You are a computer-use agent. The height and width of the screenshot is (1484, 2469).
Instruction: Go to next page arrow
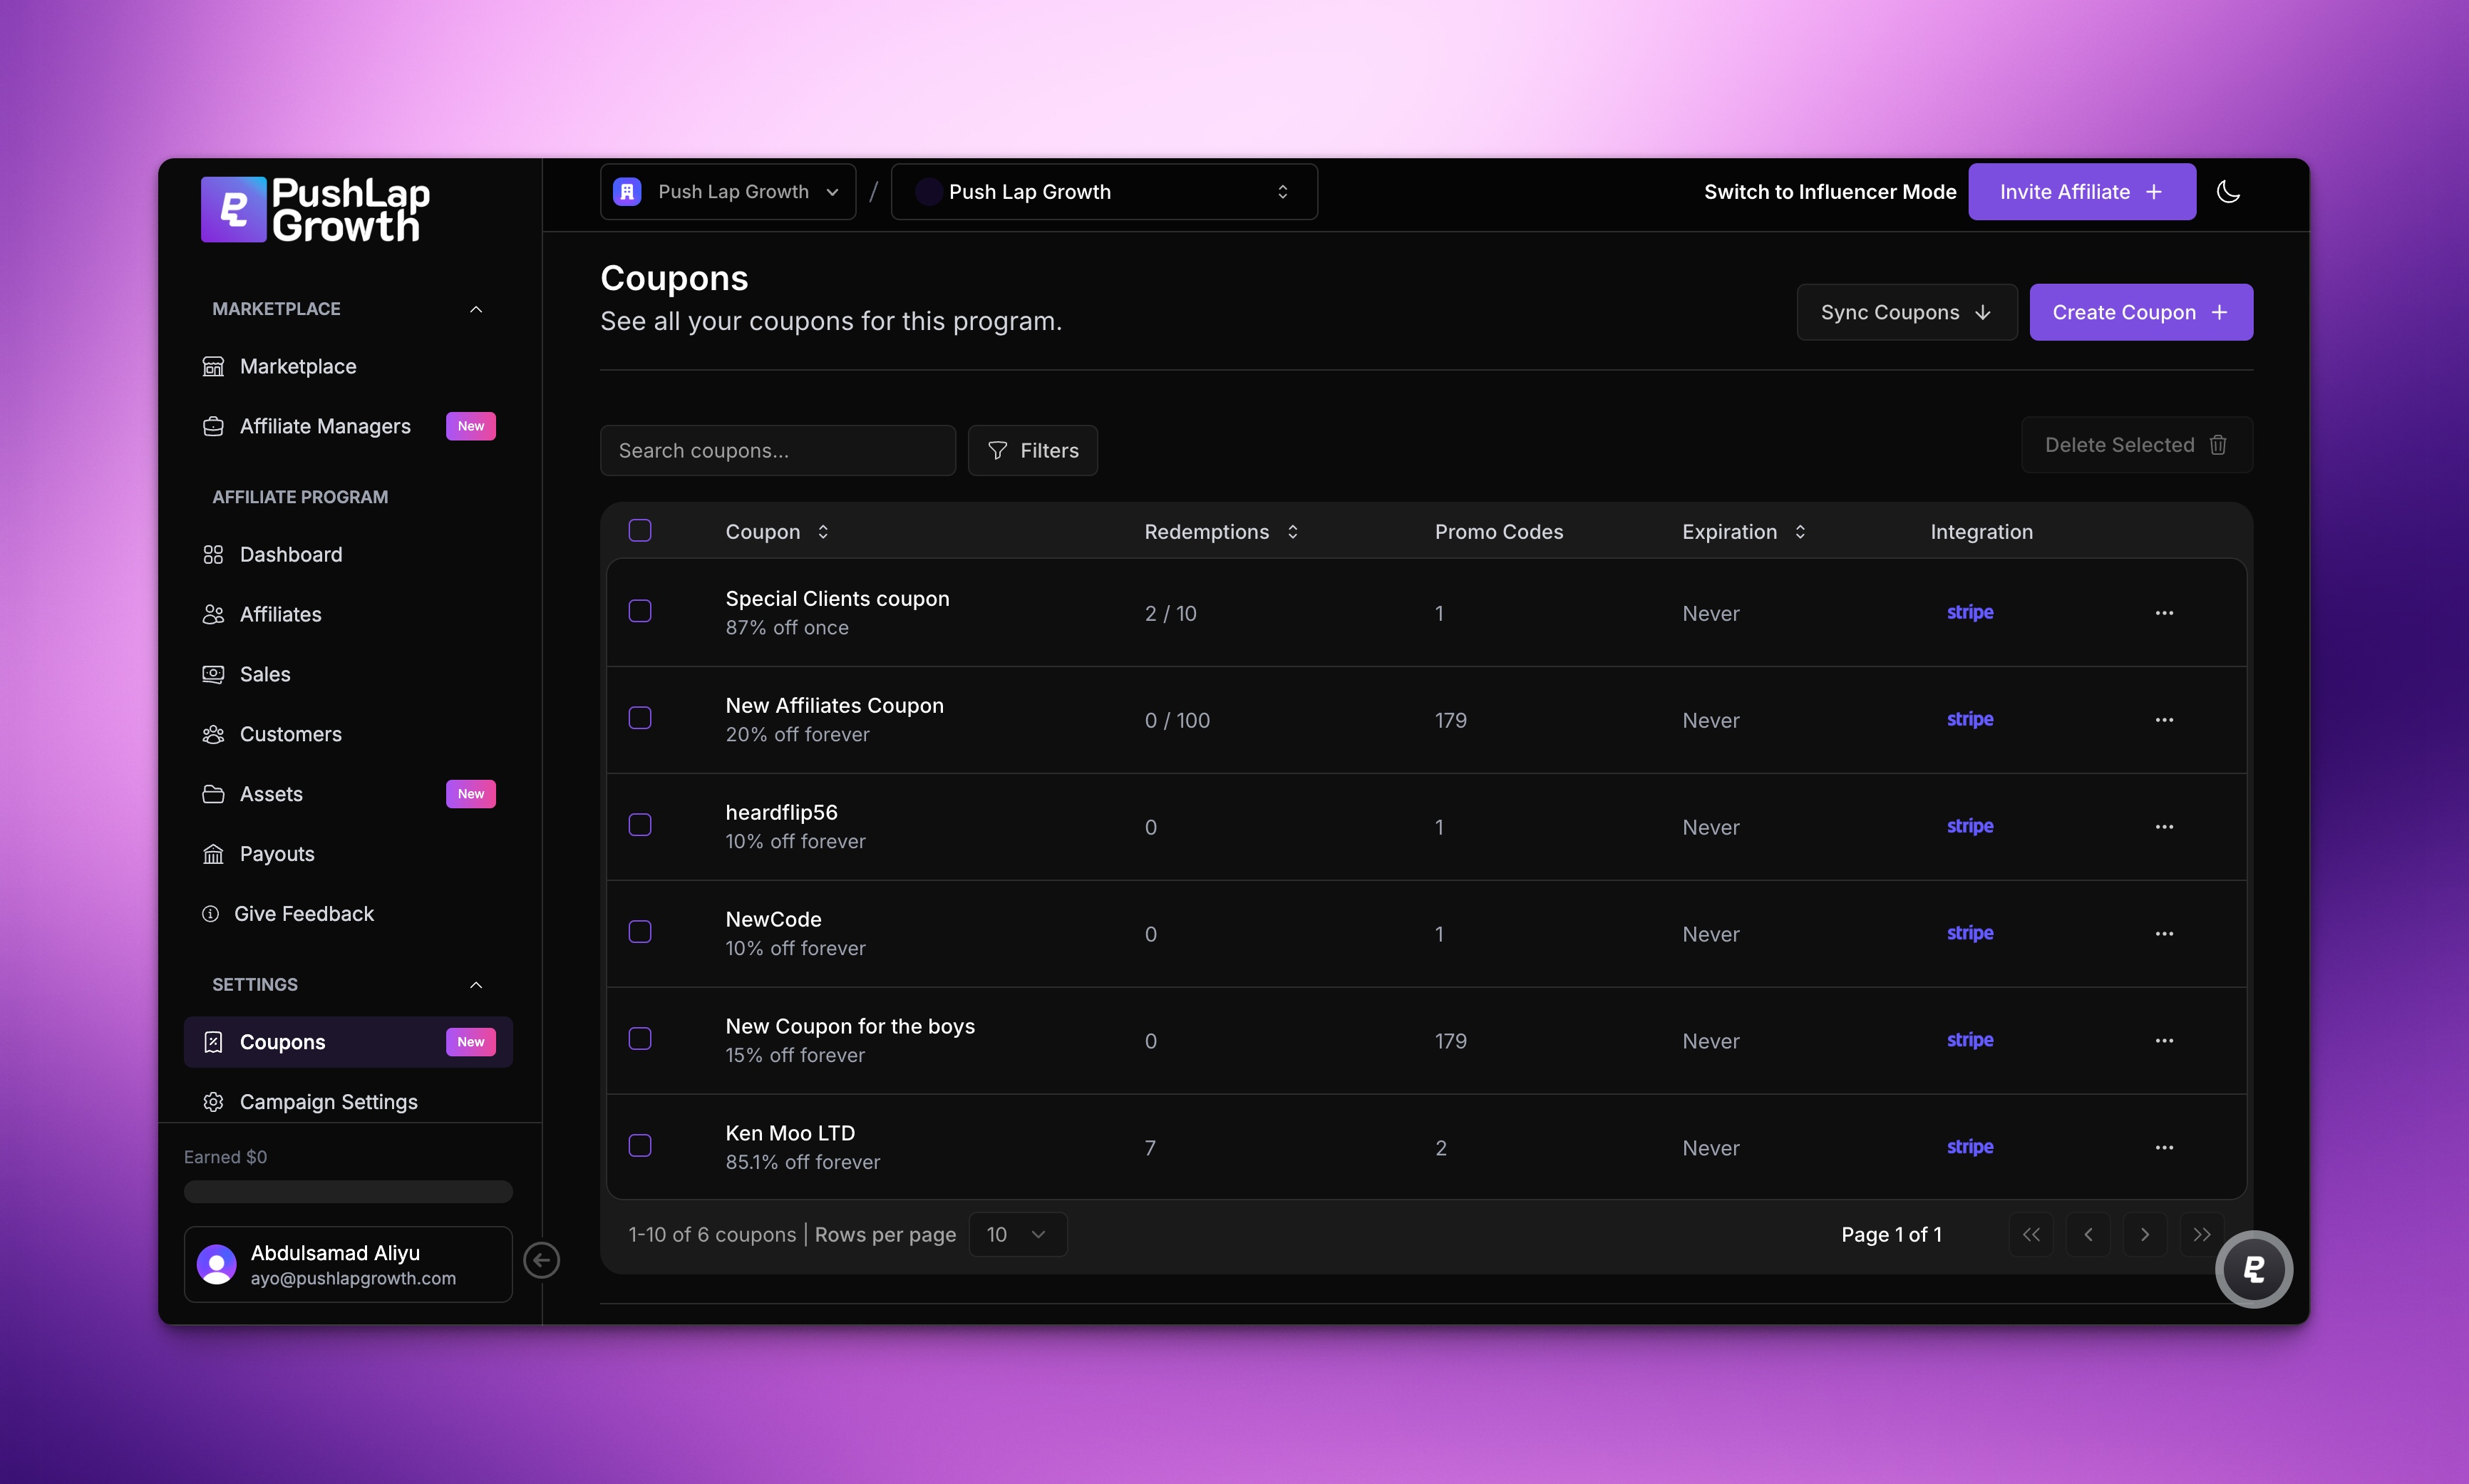click(2144, 1234)
